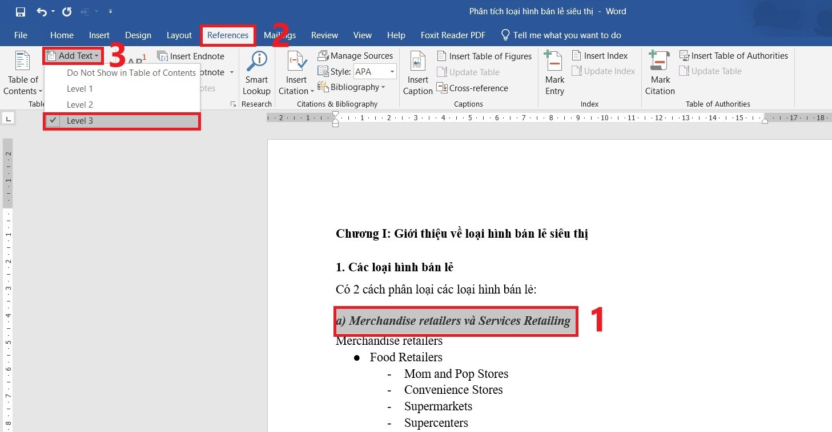This screenshot has width=832, height=432.
Task: Select the References tab
Action: [228, 35]
